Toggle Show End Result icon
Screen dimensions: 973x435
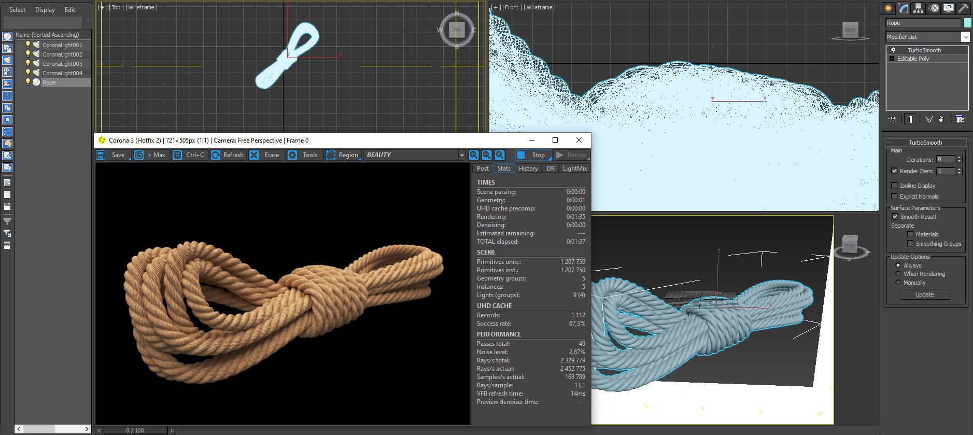coord(911,119)
